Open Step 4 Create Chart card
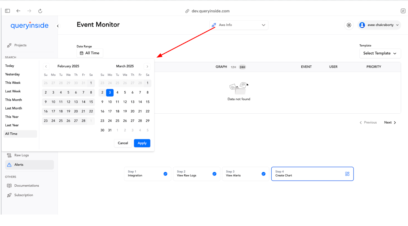This screenshot has width=408, height=226. pyautogui.click(x=312, y=174)
